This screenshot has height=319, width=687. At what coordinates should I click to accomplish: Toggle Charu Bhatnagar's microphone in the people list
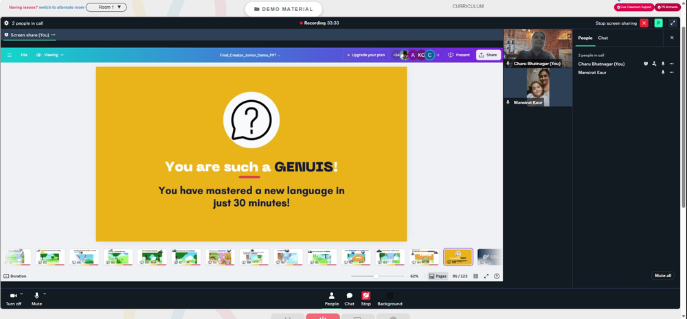[663, 64]
